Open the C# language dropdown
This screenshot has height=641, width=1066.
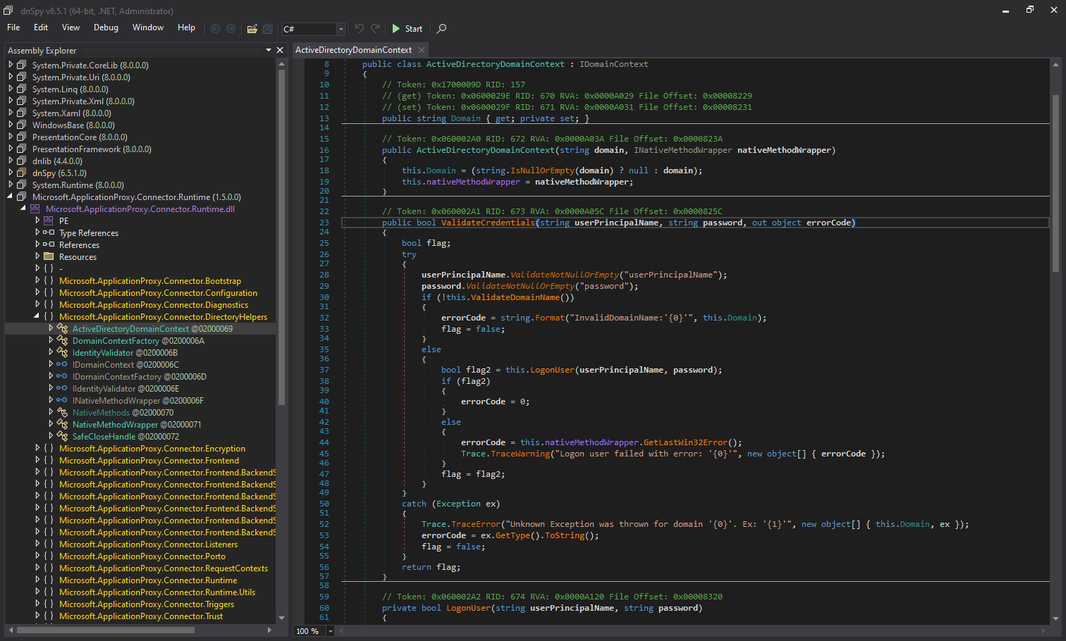(341, 29)
